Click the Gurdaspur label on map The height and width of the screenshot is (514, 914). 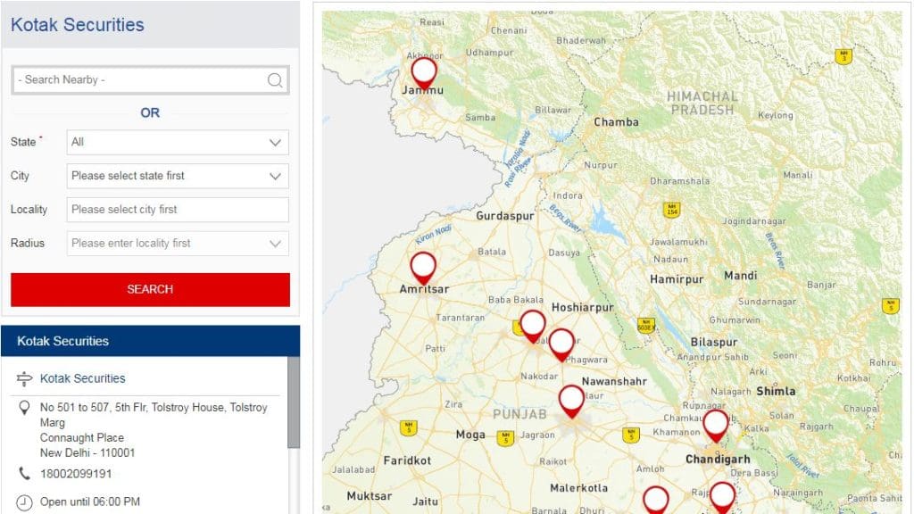coord(505,216)
